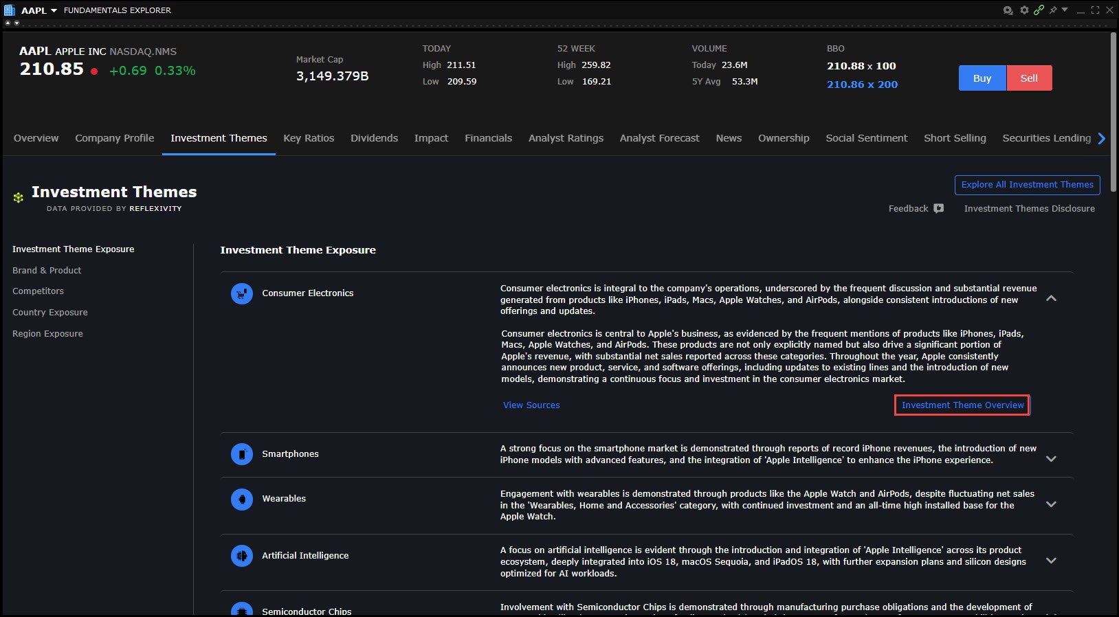Jump to Competitors section
The image size is (1119, 617).
tap(38, 291)
